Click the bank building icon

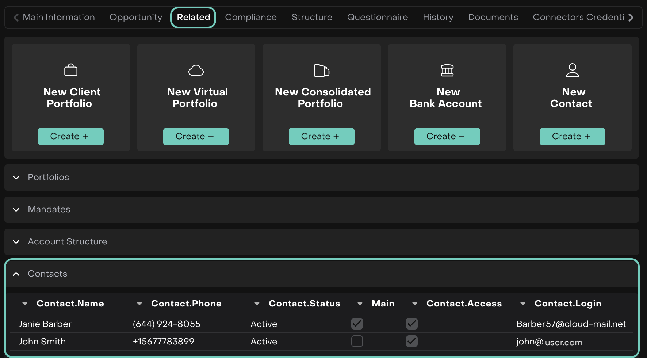(x=447, y=70)
